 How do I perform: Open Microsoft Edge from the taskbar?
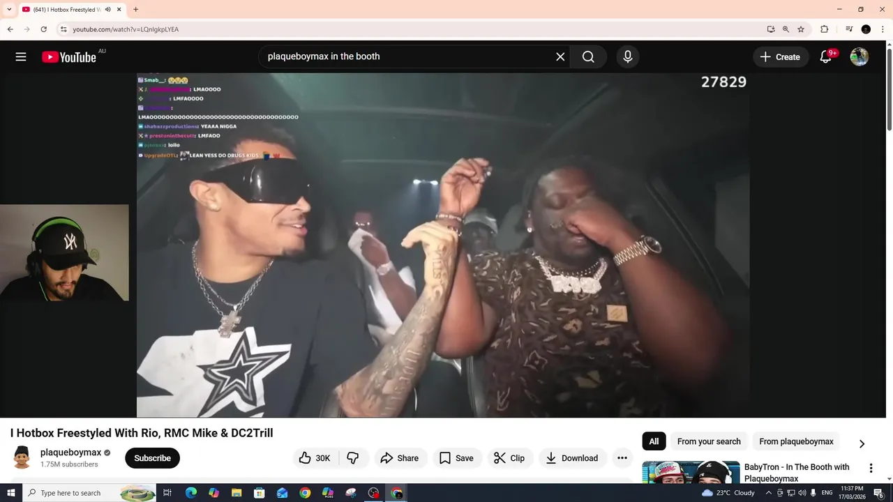pos(191,493)
